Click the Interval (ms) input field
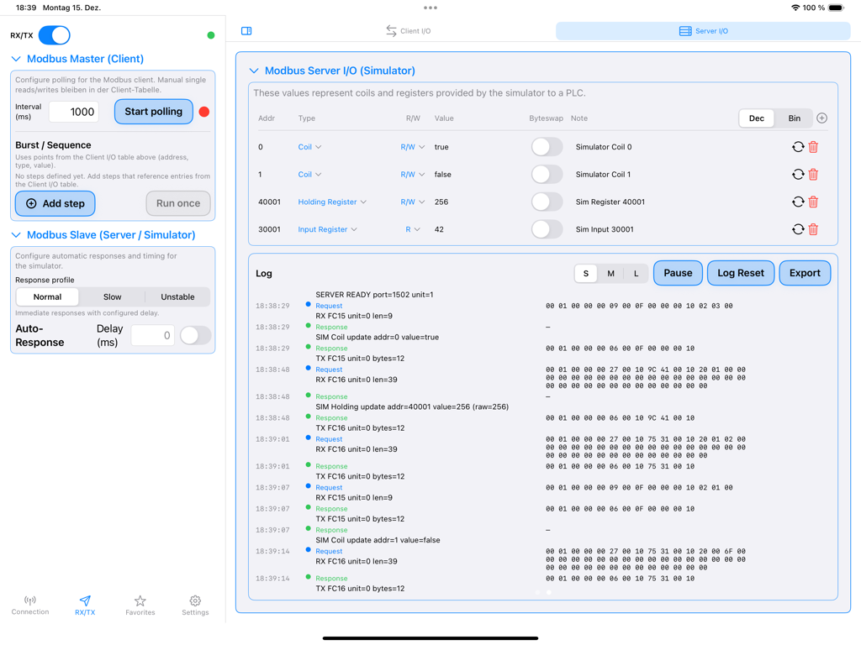 click(x=73, y=111)
